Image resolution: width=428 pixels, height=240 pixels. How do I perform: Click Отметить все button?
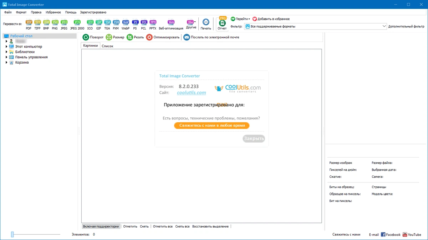tap(163, 226)
